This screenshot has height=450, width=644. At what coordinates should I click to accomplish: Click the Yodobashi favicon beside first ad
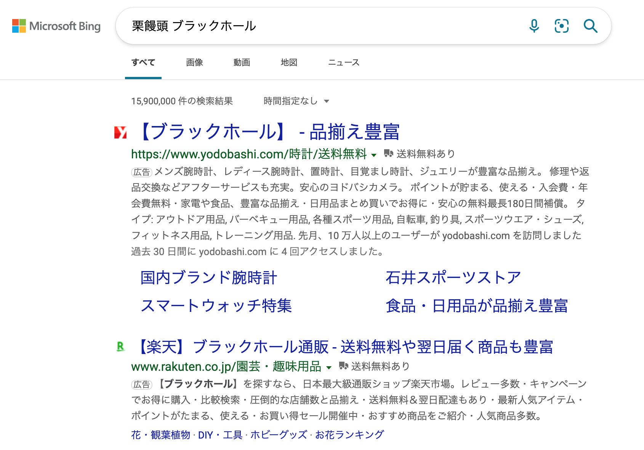(x=120, y=132)
